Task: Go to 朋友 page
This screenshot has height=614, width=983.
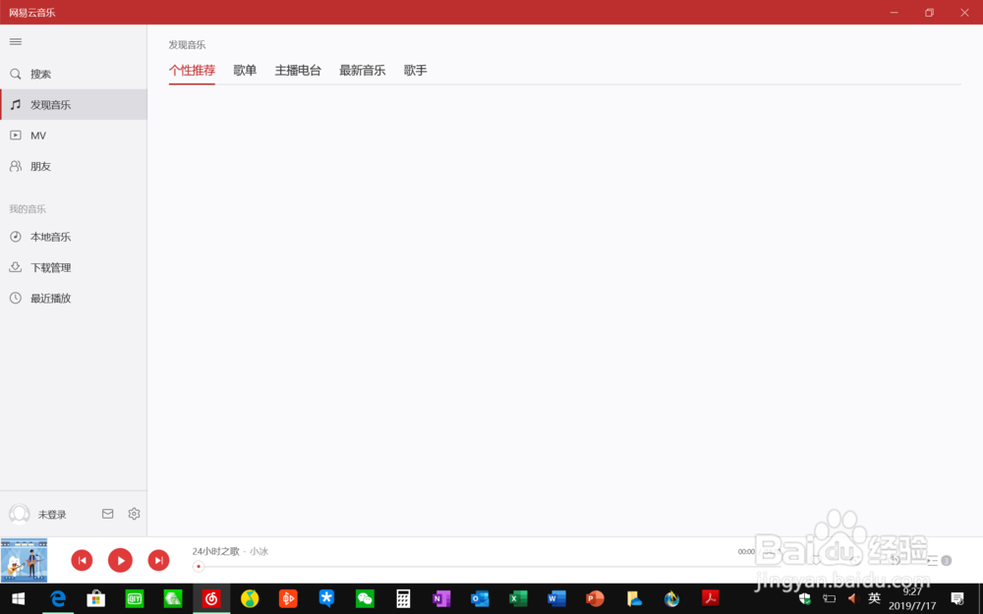Action: coord(74,166)
